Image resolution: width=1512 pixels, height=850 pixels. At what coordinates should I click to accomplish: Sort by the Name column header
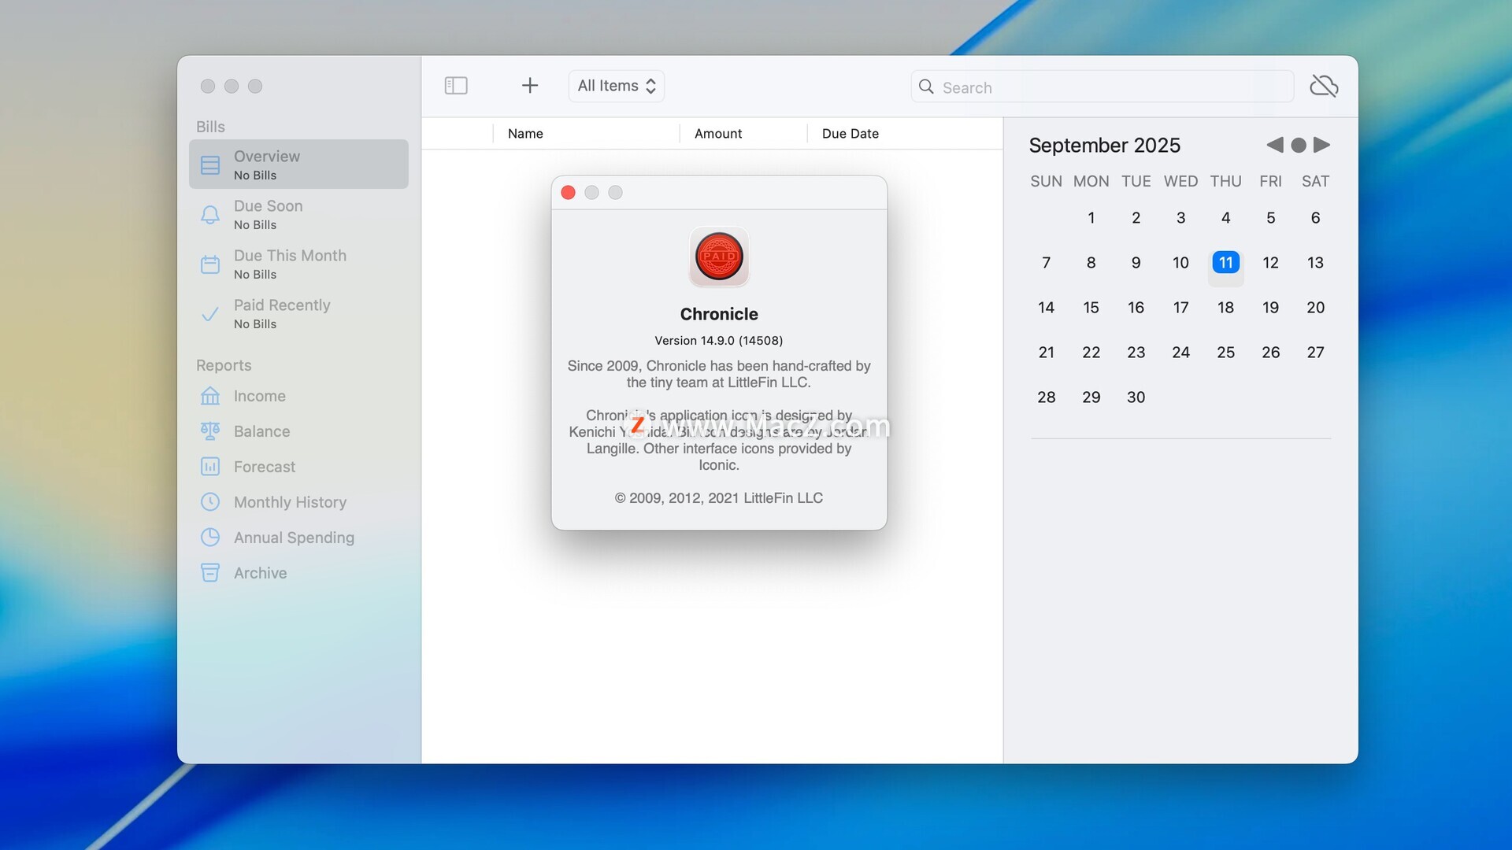tap(586, 134)
